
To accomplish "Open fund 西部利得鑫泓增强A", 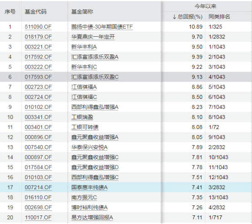I will [x=95, y=107].
